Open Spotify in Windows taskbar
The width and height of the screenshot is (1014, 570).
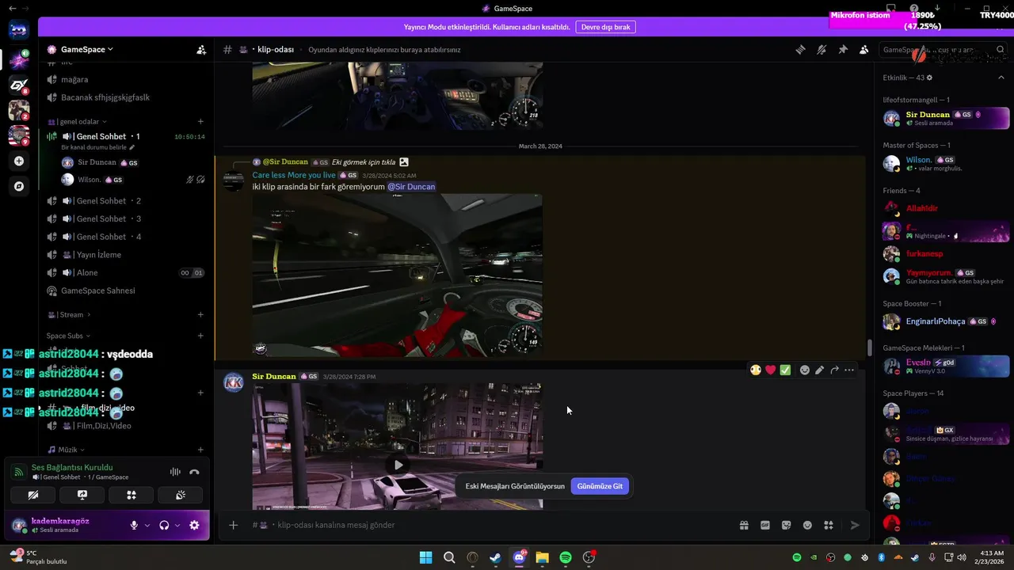point(566,557)
